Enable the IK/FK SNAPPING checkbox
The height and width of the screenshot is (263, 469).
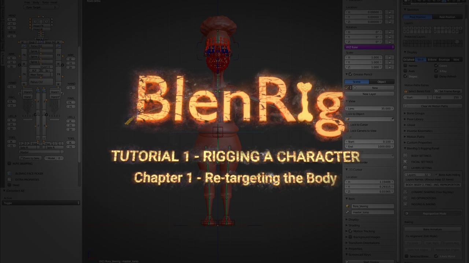click(10, 164)
